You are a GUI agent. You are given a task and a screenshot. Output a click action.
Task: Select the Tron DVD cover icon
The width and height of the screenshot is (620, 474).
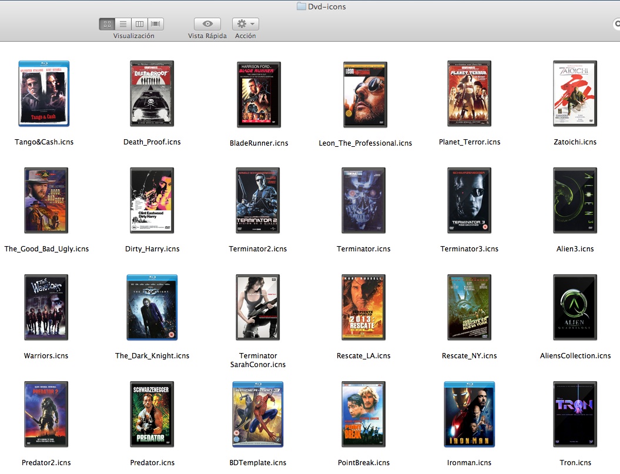pos(575,414)
